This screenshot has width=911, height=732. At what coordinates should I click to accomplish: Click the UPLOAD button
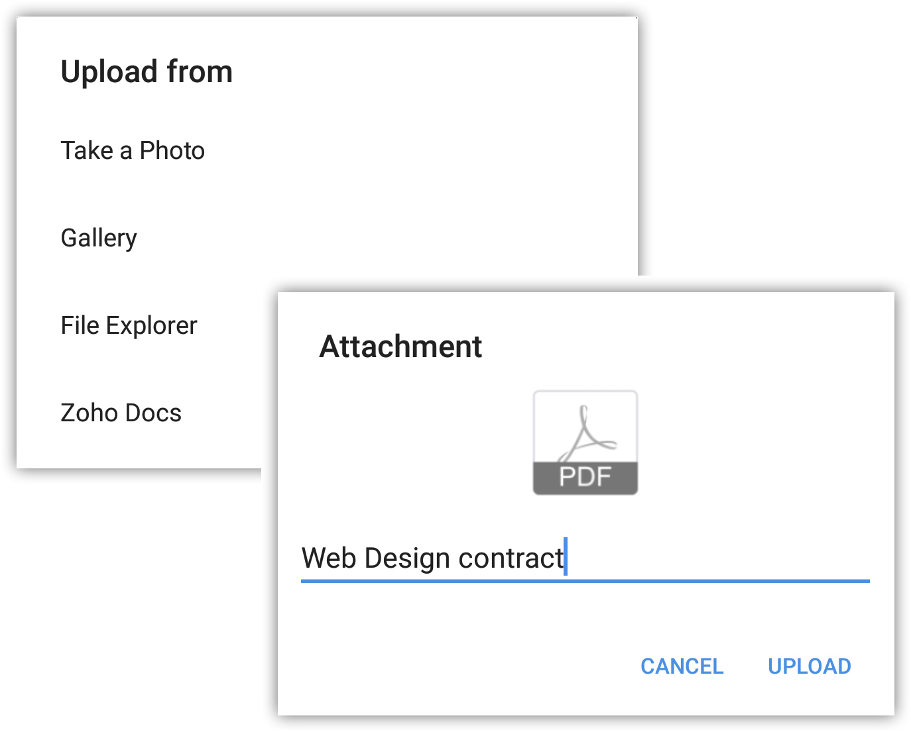(x=810, y=666)
